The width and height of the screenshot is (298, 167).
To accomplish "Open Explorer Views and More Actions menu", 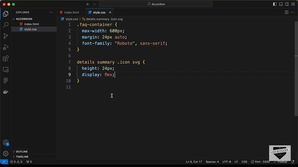I will point(51,13).
